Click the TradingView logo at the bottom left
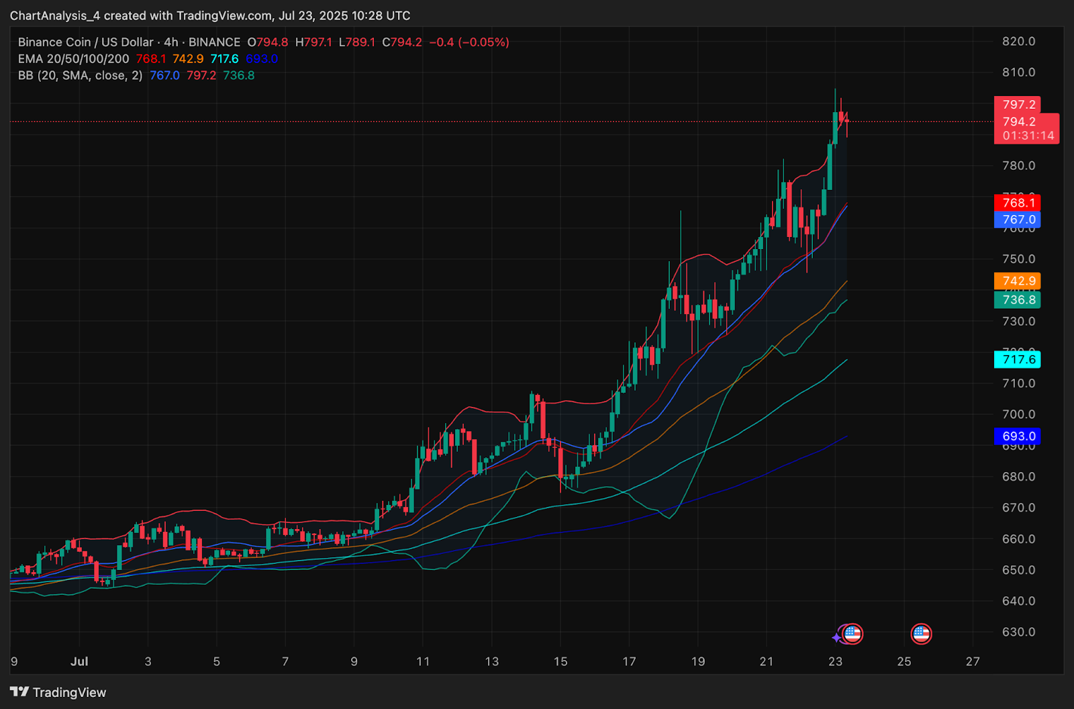 (58, 692)
